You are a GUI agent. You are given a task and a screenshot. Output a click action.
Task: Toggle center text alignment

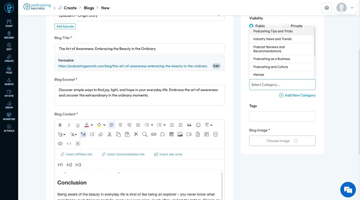click(x=120, y=125)
